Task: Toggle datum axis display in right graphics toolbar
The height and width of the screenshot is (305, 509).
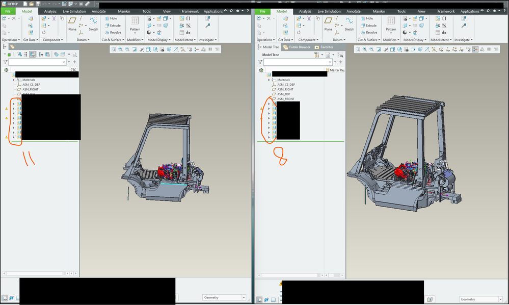Action: tap(448, 49)
